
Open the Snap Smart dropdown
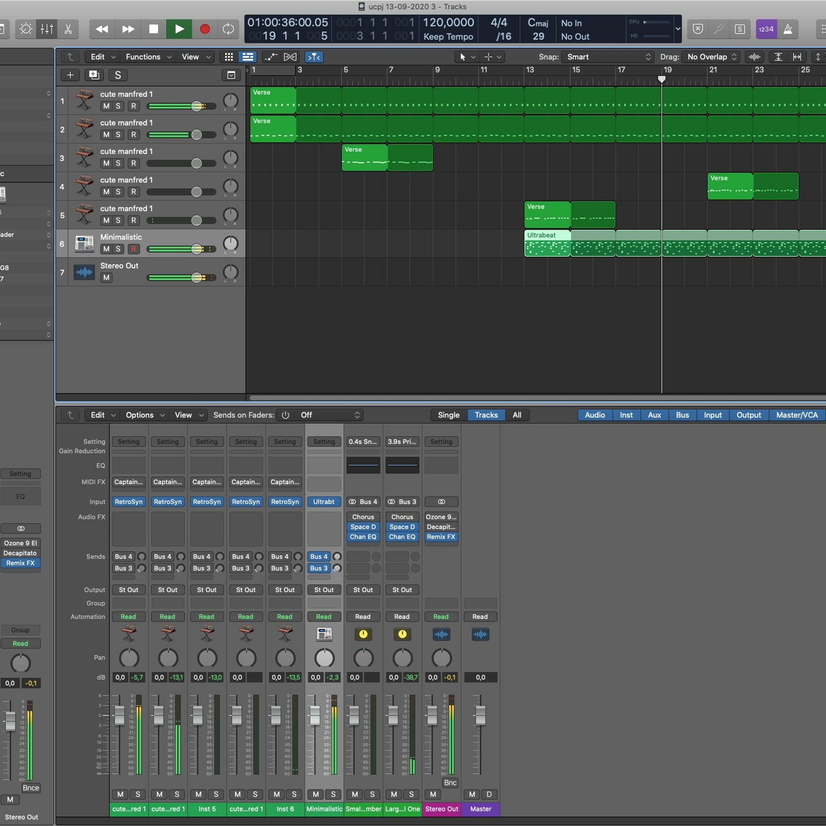[608, 57]
